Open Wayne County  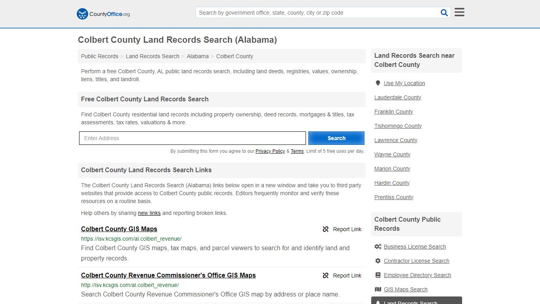[x=392, y=154]
